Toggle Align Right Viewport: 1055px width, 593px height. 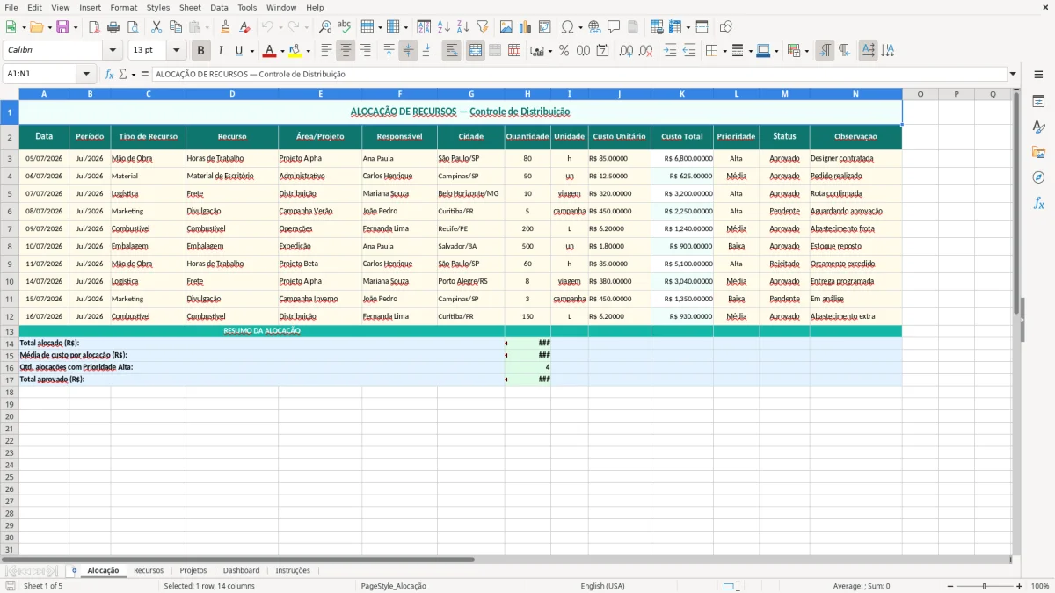tap(365, 51)
